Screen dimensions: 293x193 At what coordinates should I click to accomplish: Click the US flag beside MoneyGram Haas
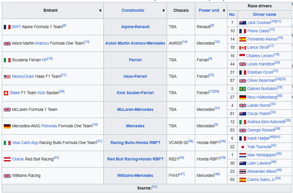[7, 77]
